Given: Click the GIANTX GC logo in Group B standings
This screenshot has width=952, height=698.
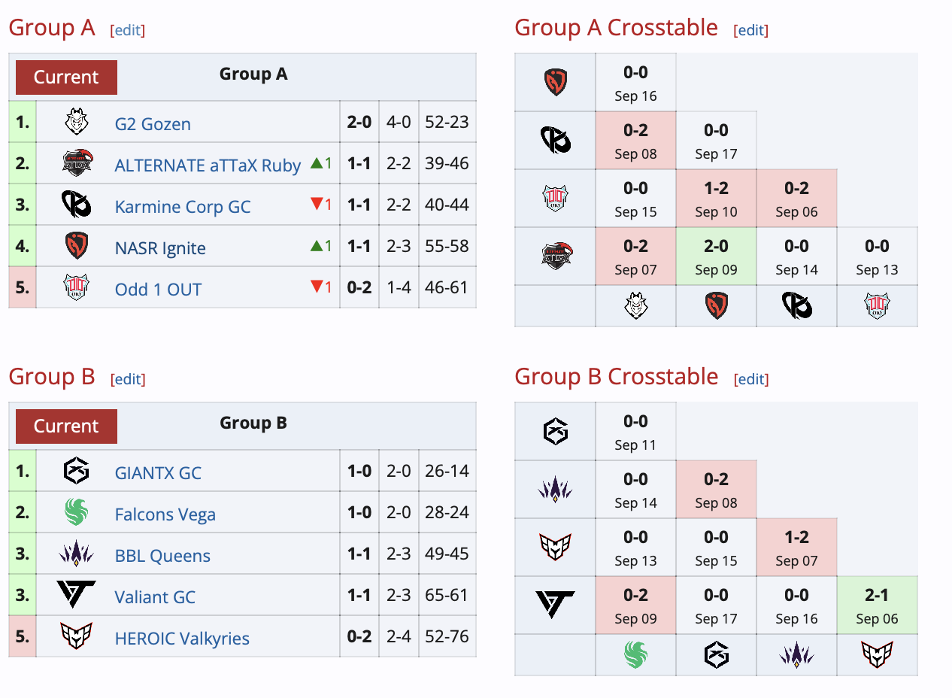Looking at the screenshot, I should [x=76, y=472].
